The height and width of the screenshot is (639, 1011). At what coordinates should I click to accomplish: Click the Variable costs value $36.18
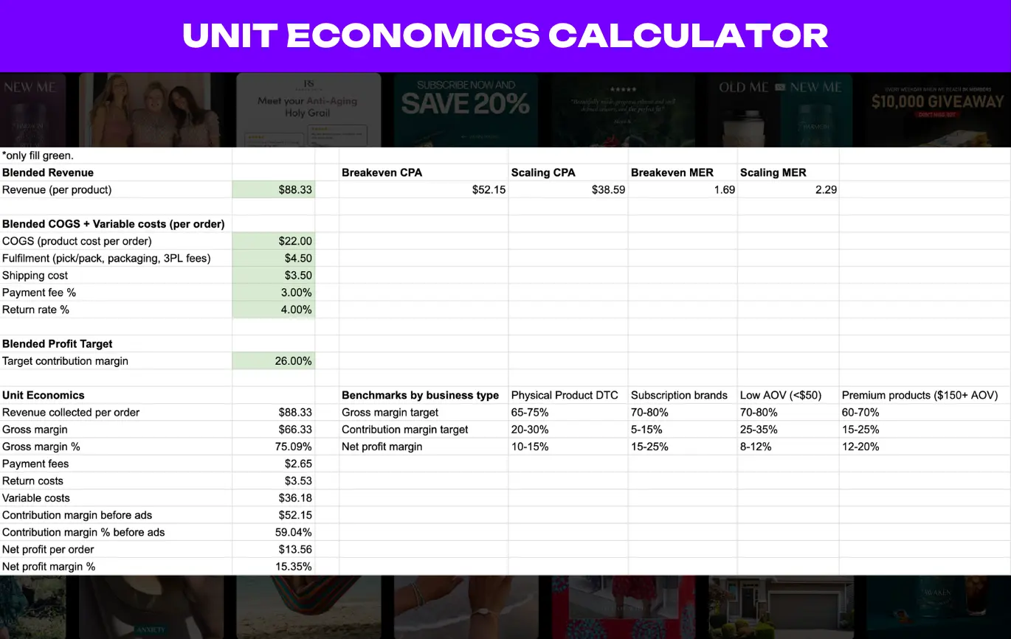click(295, 498)
